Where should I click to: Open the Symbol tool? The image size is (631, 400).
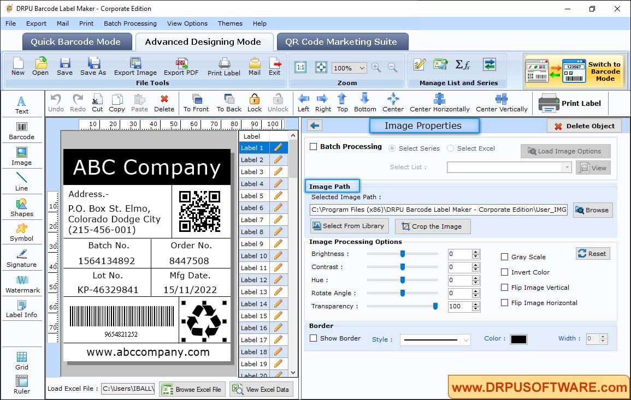coord(22,233)
